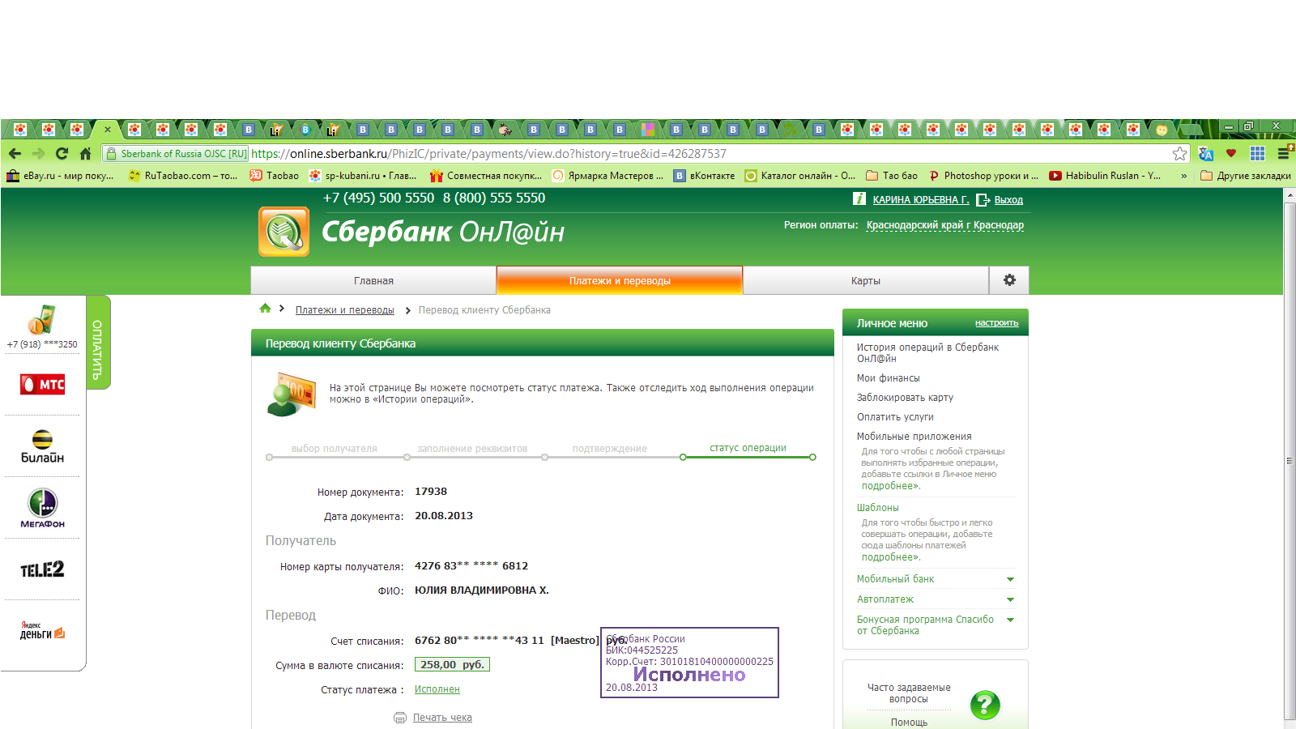Viewport: 1296px width, 729px height.
Task: Click the green help question mark icon
Action: [985, 705]
